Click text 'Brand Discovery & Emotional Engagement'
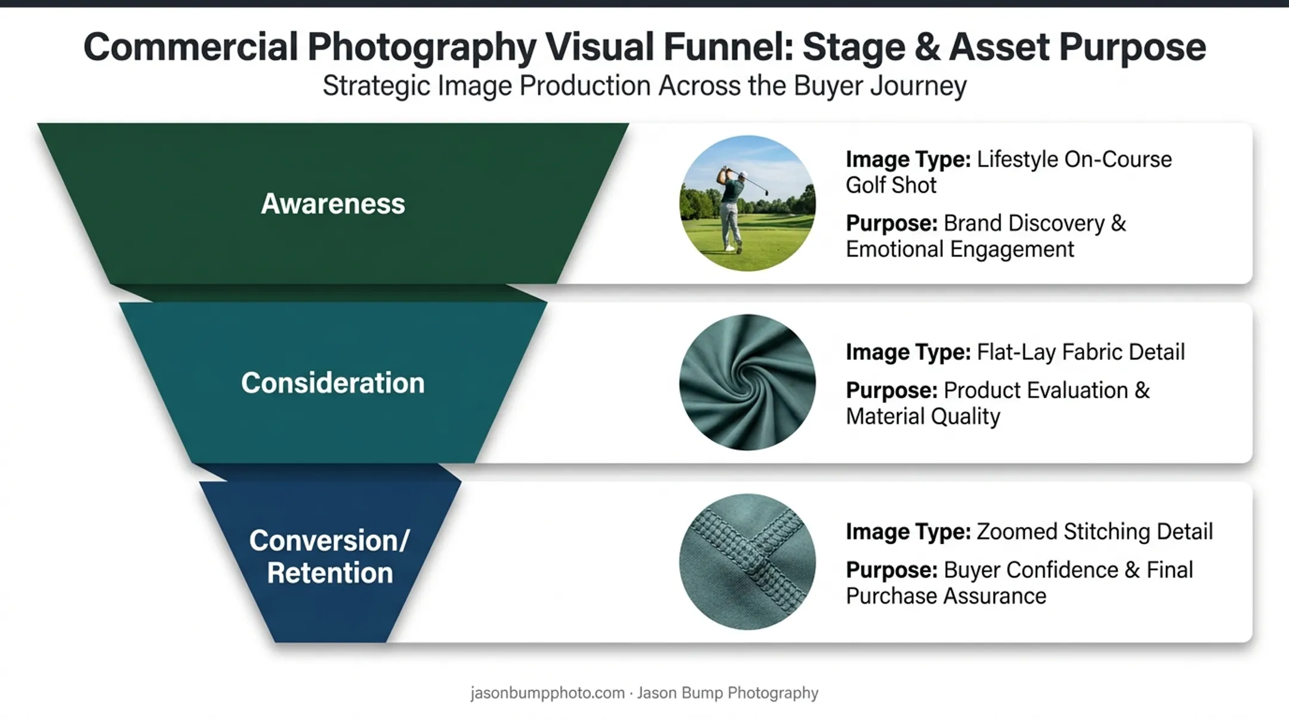Image resolution: width=1289 pixels, height=719 pixels. point(986,236)
